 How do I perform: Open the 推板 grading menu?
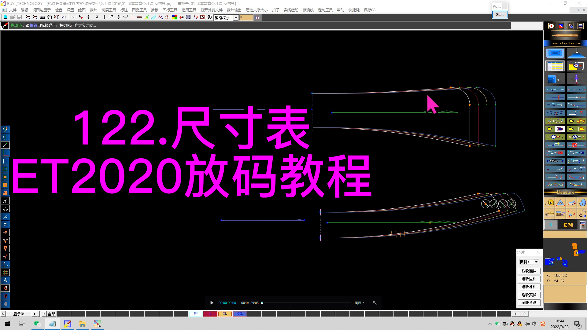pyautogui.click(x=155, y=10)
